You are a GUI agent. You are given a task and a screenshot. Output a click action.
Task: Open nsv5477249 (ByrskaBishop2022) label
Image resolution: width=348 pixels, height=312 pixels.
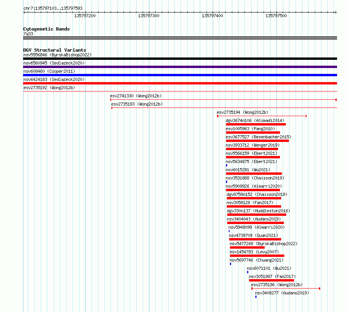(x=264, y=244)
